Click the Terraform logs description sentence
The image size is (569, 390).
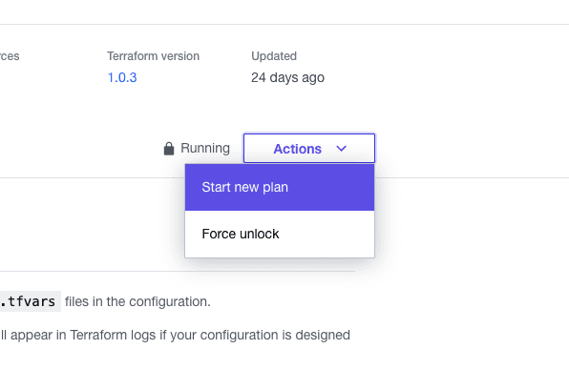[x=175, y=336]
